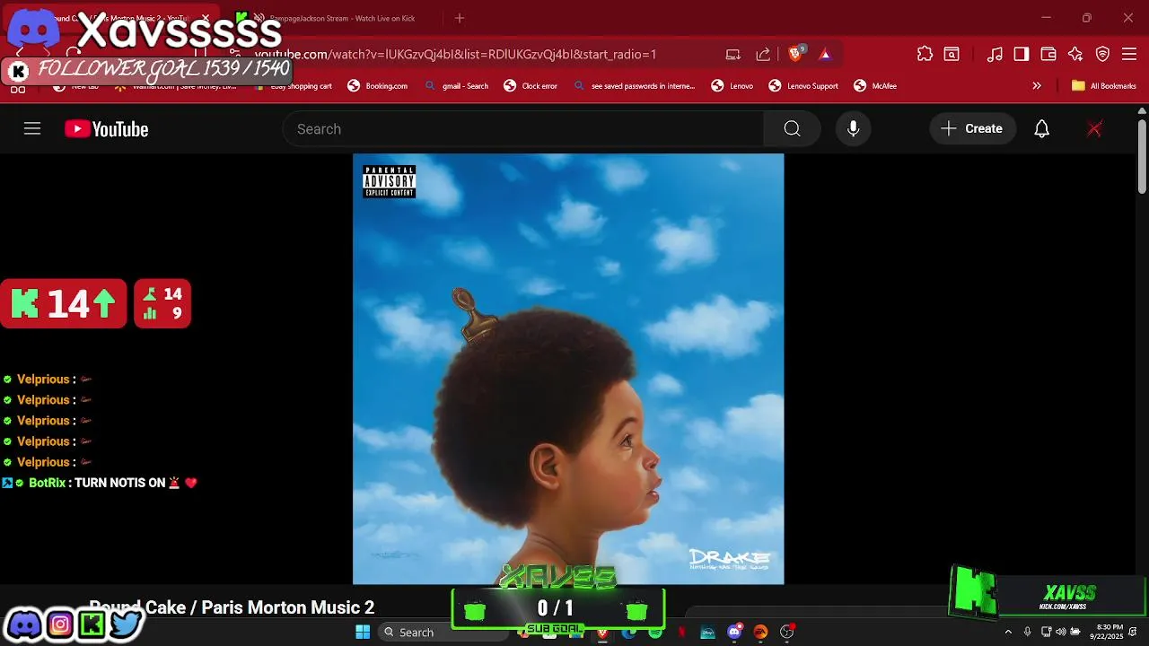Click the YouTube URL in the address bar

click(456, 54)
